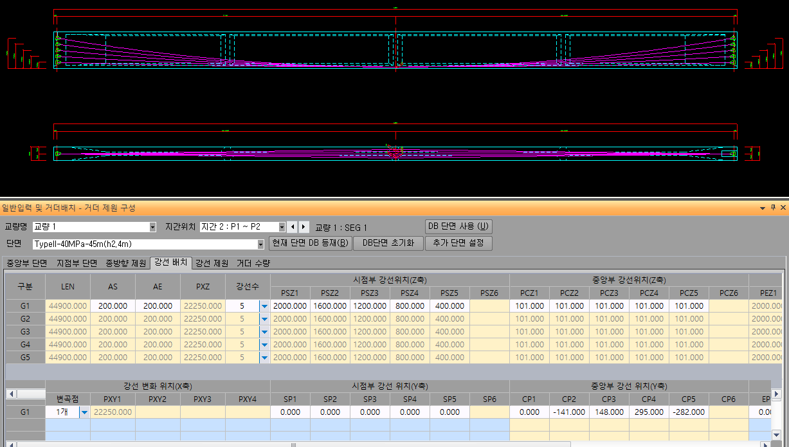The width and height of the screenshot is (789, 447).
Task: Click PCZ1 cell 101.000 in row G1
Action: tap(529, 306)
